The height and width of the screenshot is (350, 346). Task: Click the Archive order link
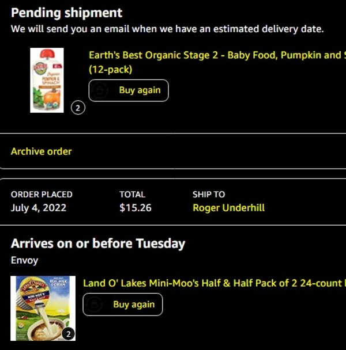[42, 151]
